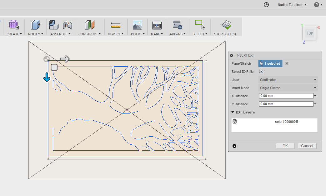Click OK in Insert DXF dialog

(285, 146)
